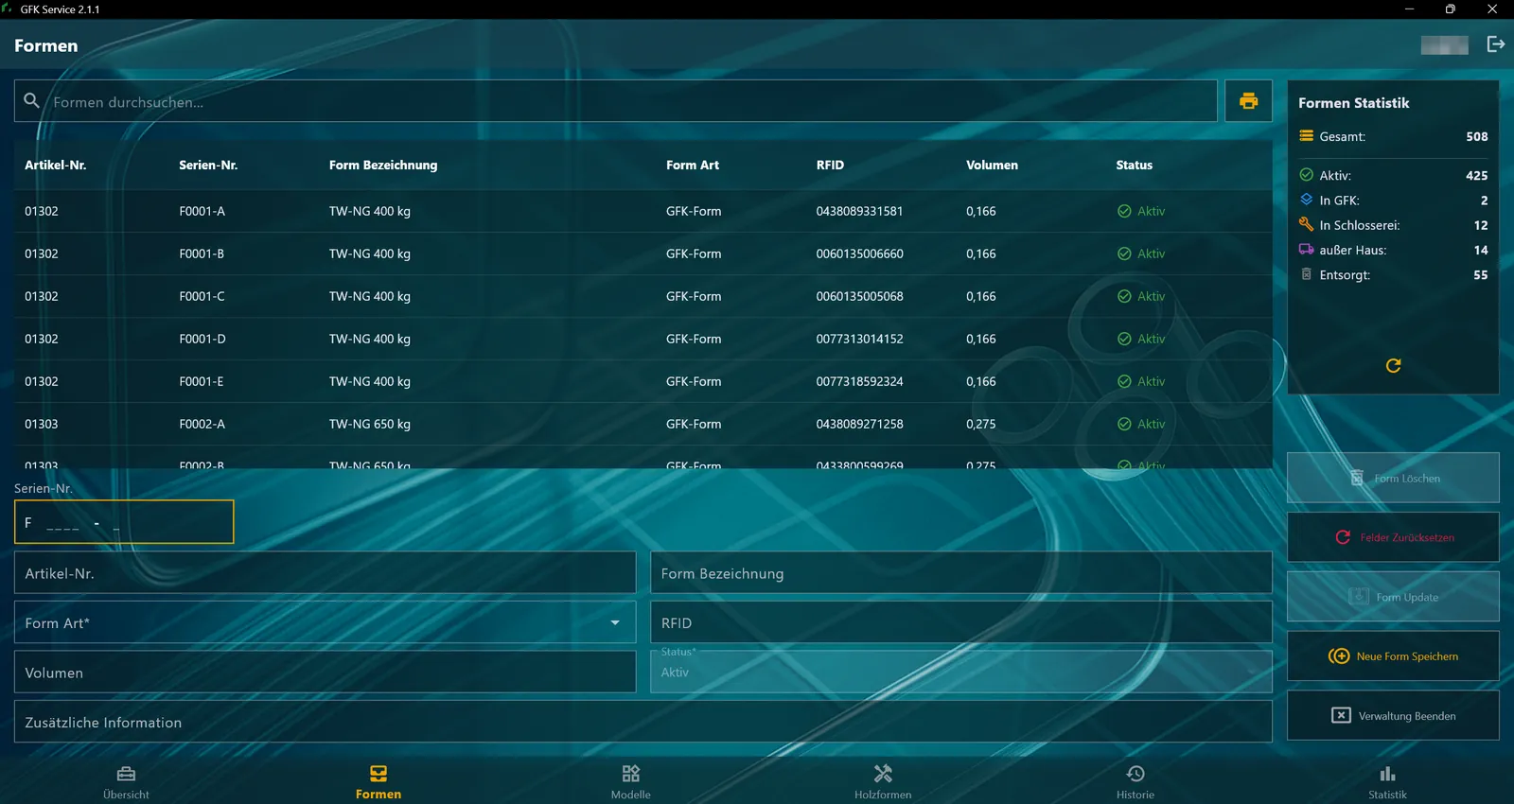The height and width of the screenshot is (804, 1514).
Task: Select row with Serien-Nr. F0001-C
Action: point(643,296)
